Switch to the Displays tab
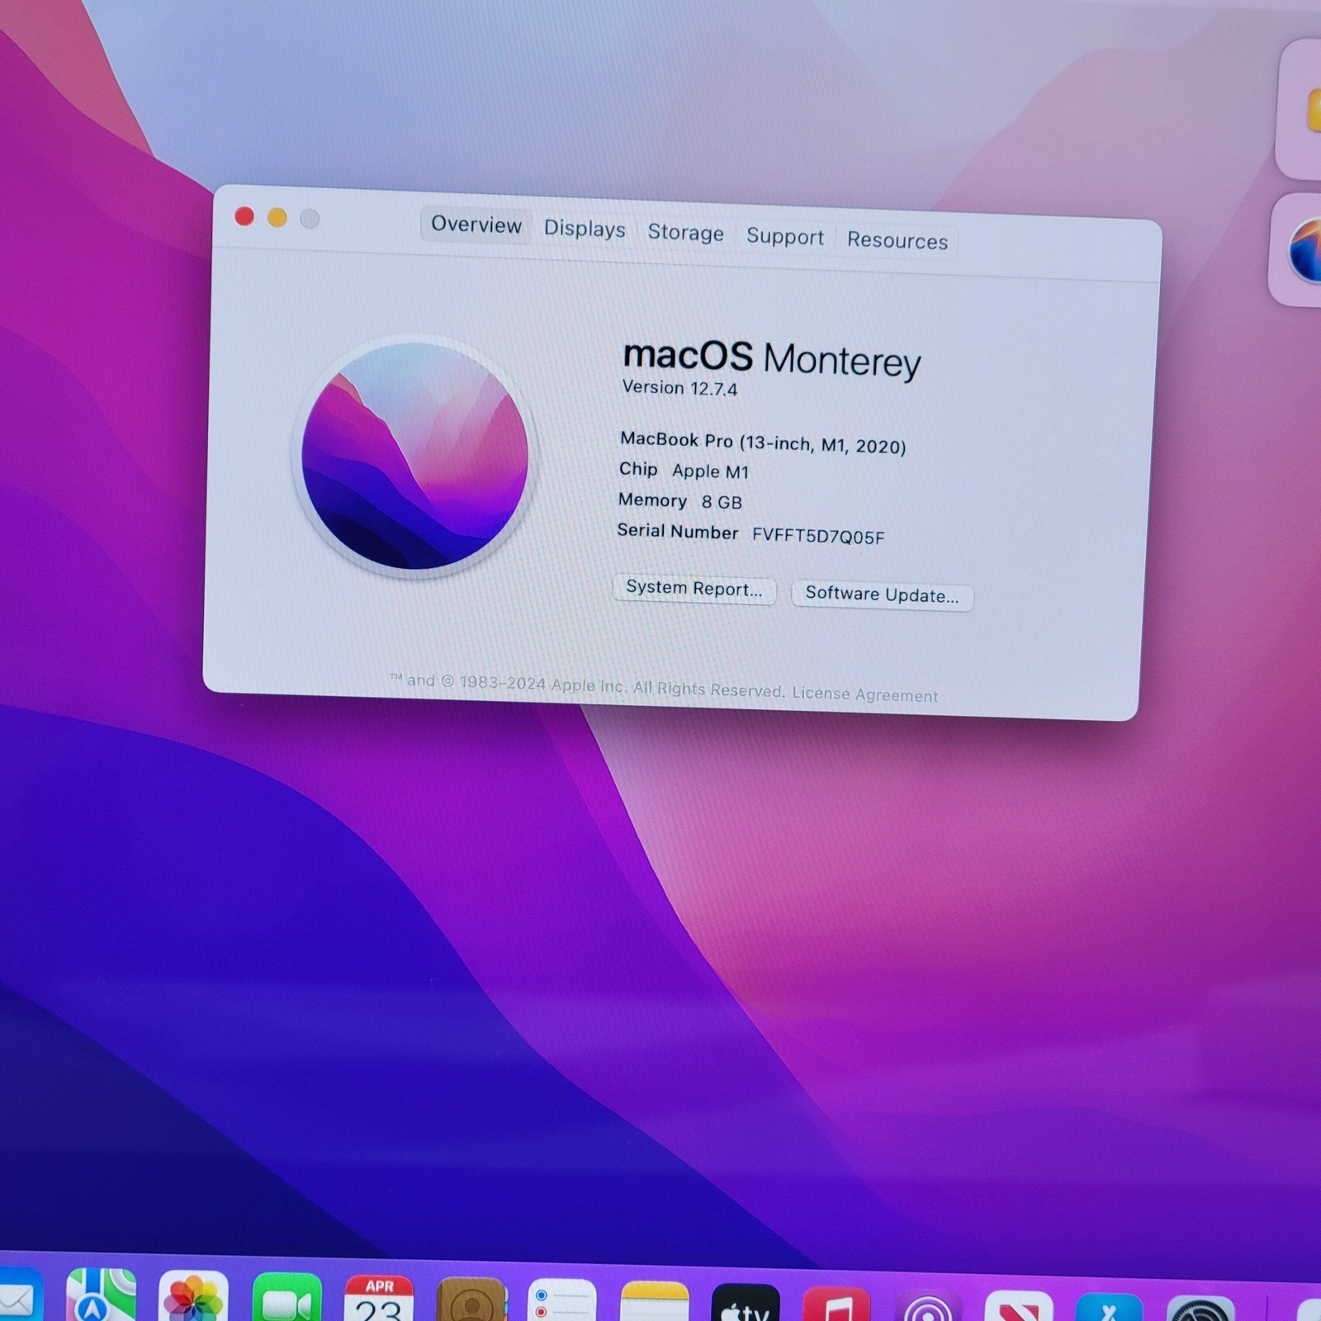 [585, 229]
